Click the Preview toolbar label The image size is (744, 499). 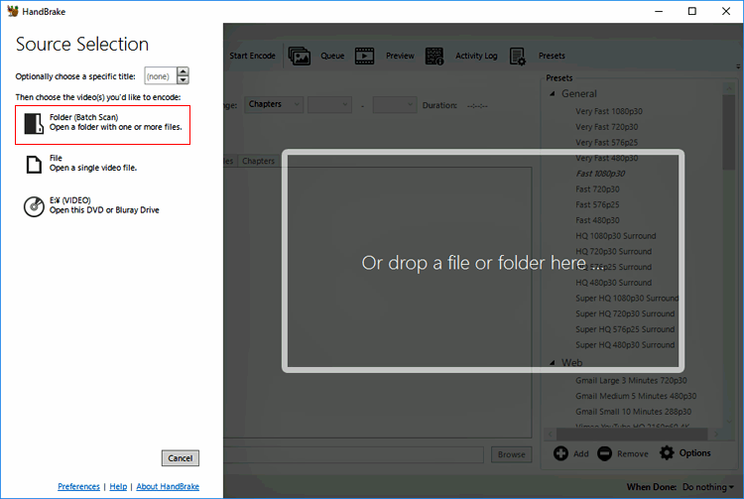(400, 56)
